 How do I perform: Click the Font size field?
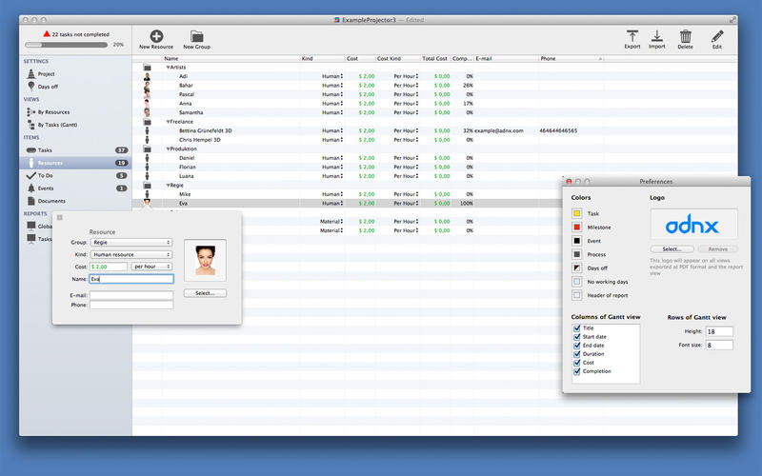[719, 346]
